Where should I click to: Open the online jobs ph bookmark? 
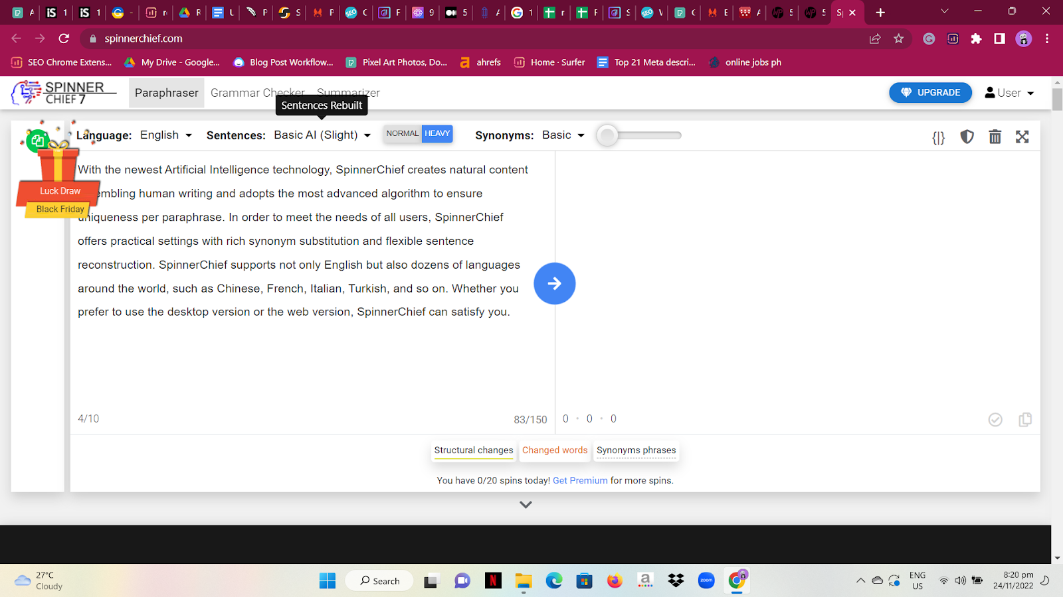coord(745,62)
